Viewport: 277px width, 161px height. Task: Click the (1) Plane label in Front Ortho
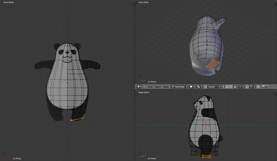pyautogui.click(x=17, y=159)
